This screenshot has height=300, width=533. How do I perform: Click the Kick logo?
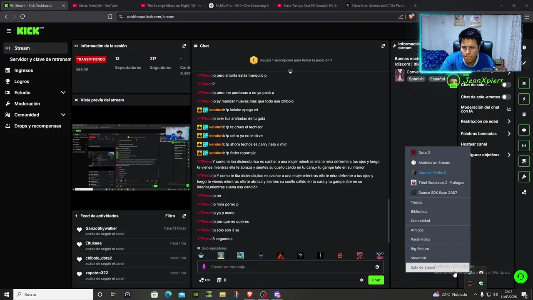[30, 31]
